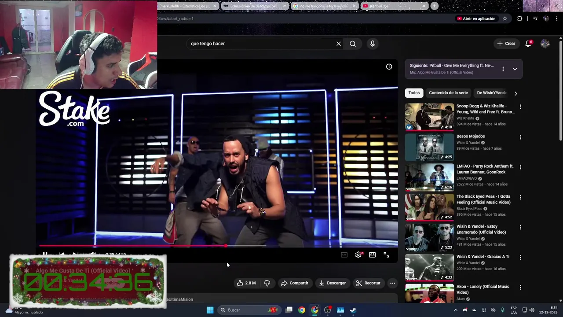Toggle subtitles captions button
The width and height of the screenshot is (563, 317).
[344, 254]
